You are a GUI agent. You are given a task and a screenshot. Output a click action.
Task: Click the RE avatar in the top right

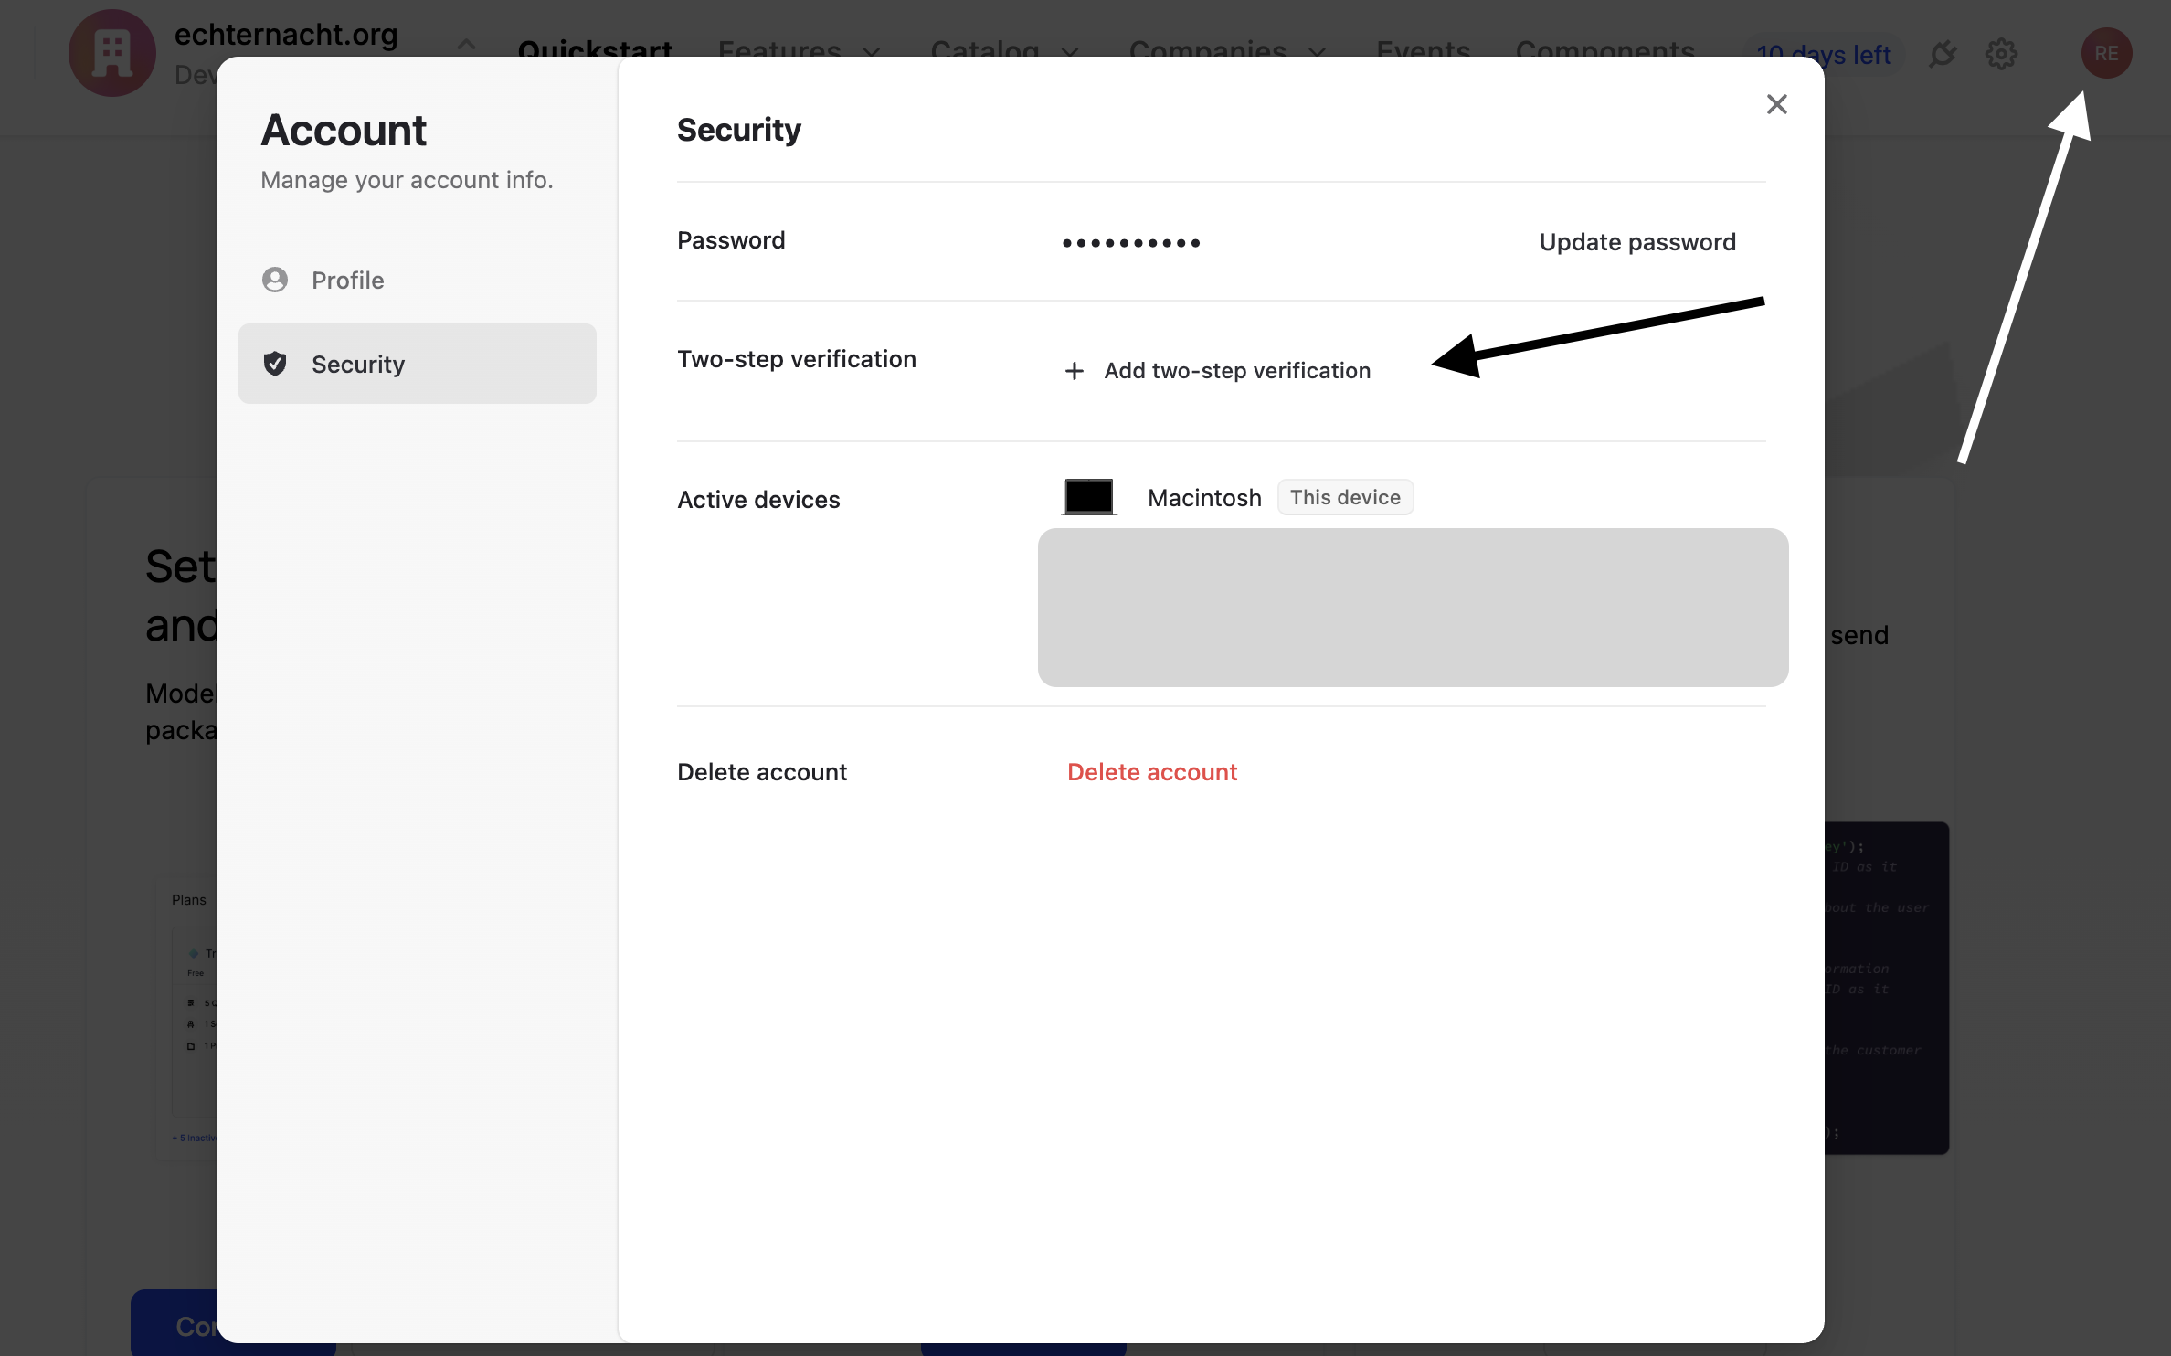click(2106, 53)
